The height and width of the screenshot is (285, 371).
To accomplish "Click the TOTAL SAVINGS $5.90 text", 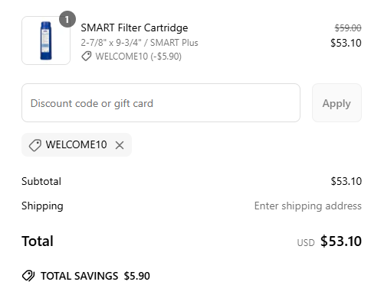I will pos(95,276).
